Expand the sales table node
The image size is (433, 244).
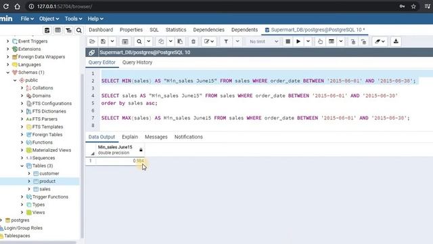[29, 189]
